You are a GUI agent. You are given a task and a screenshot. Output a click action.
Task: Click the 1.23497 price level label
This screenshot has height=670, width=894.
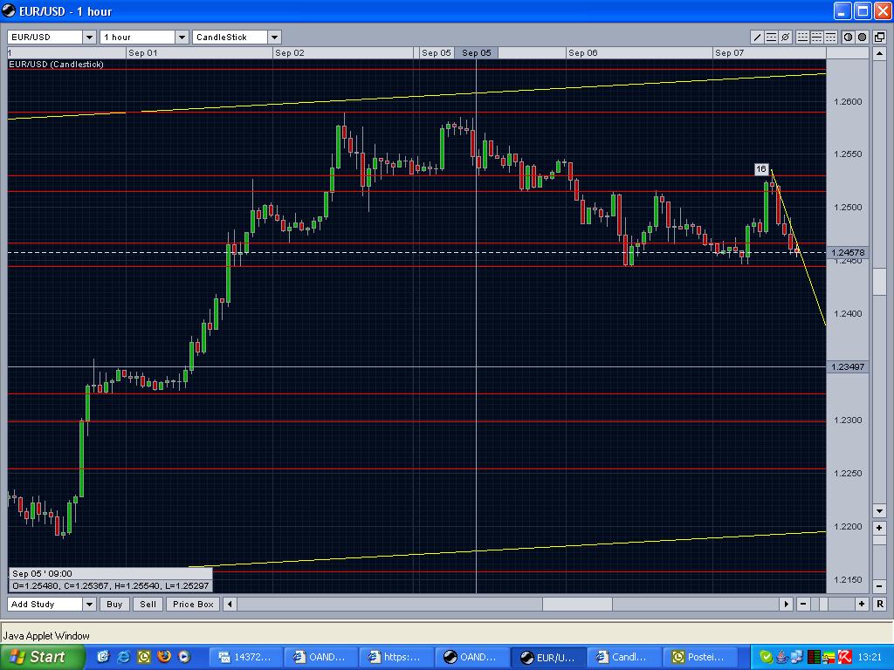coord(848,367)
